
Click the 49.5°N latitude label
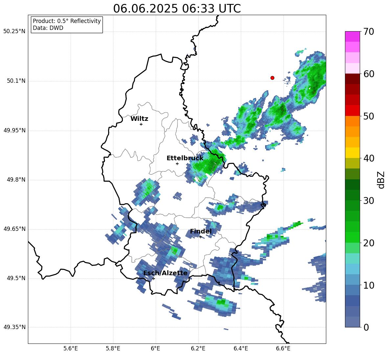[x=16, y=278]
